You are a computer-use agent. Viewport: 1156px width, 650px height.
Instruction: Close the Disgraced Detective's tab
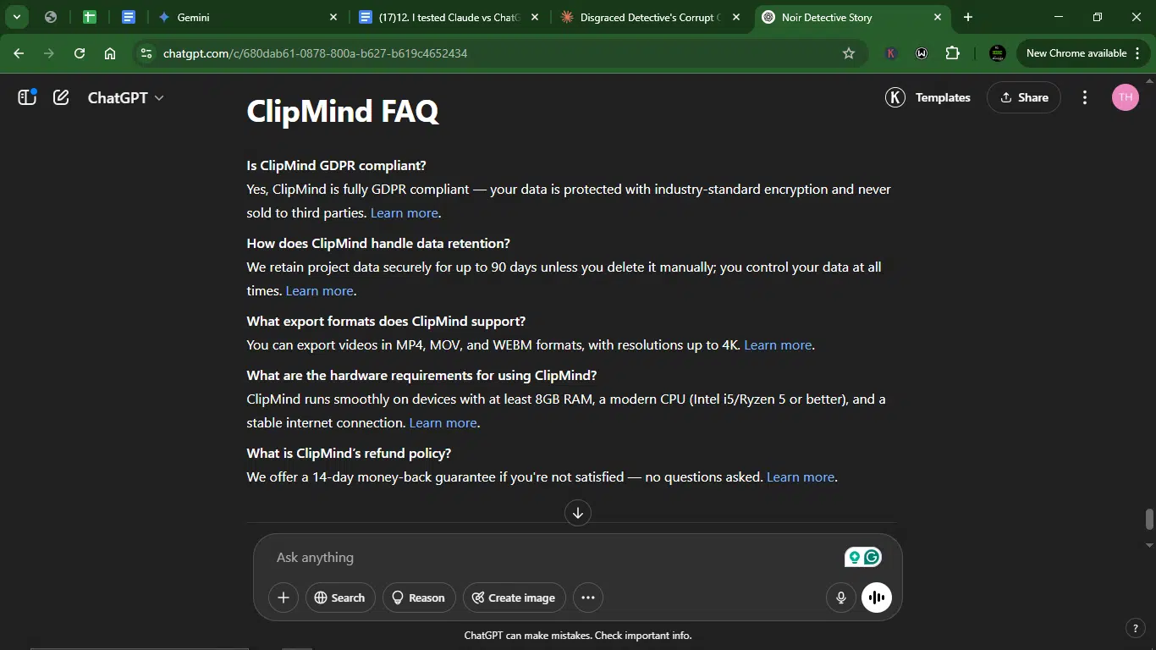tap(735, 17)
